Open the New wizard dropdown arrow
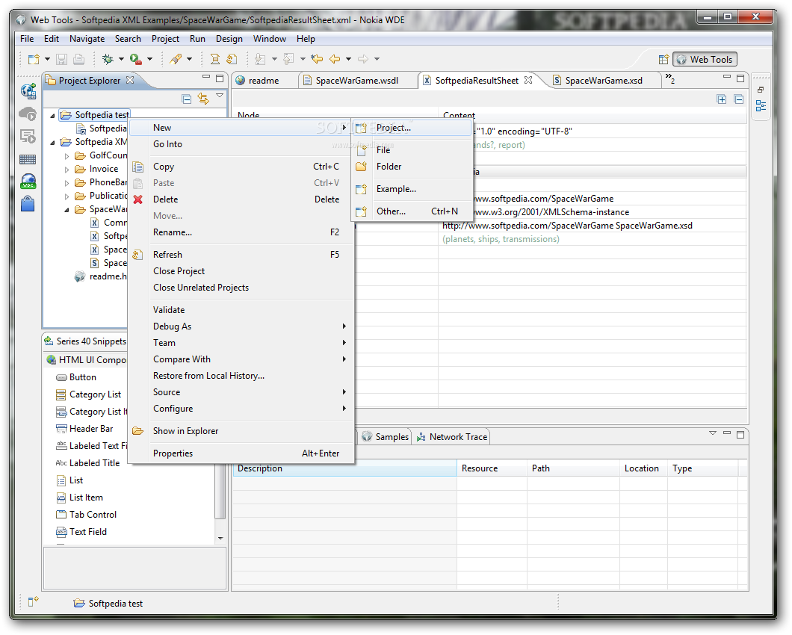 point(47,59)
